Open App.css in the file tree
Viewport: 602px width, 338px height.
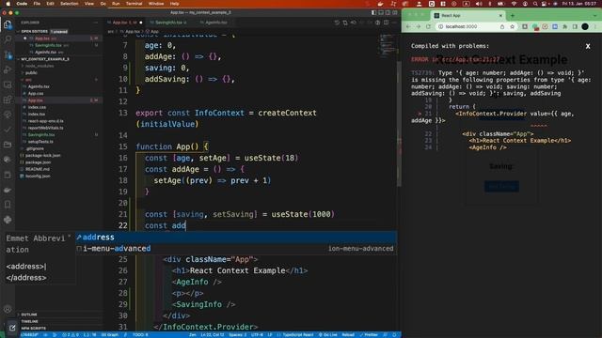point(36,94)
